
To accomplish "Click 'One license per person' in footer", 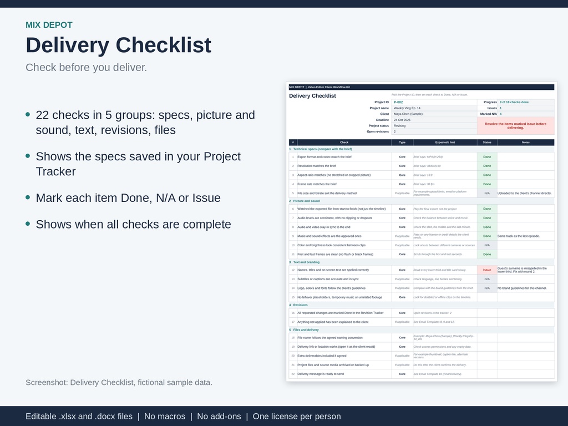I will coord(297,417).
